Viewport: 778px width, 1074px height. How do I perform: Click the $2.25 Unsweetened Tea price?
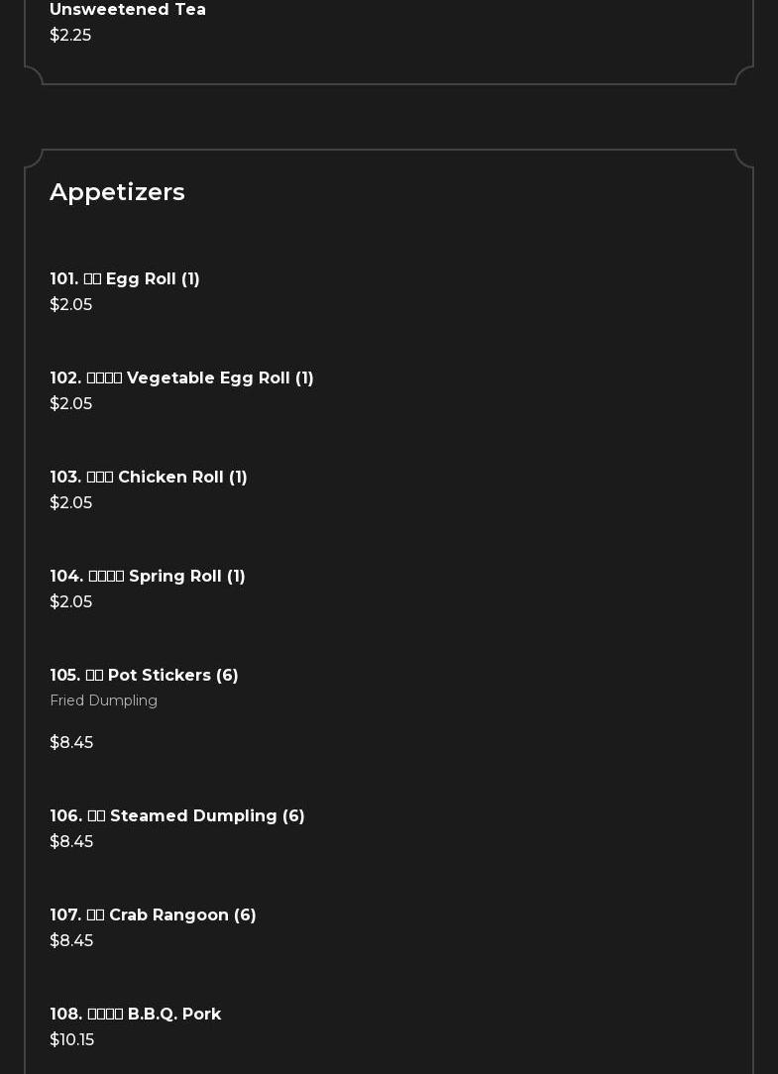point(70,36)
